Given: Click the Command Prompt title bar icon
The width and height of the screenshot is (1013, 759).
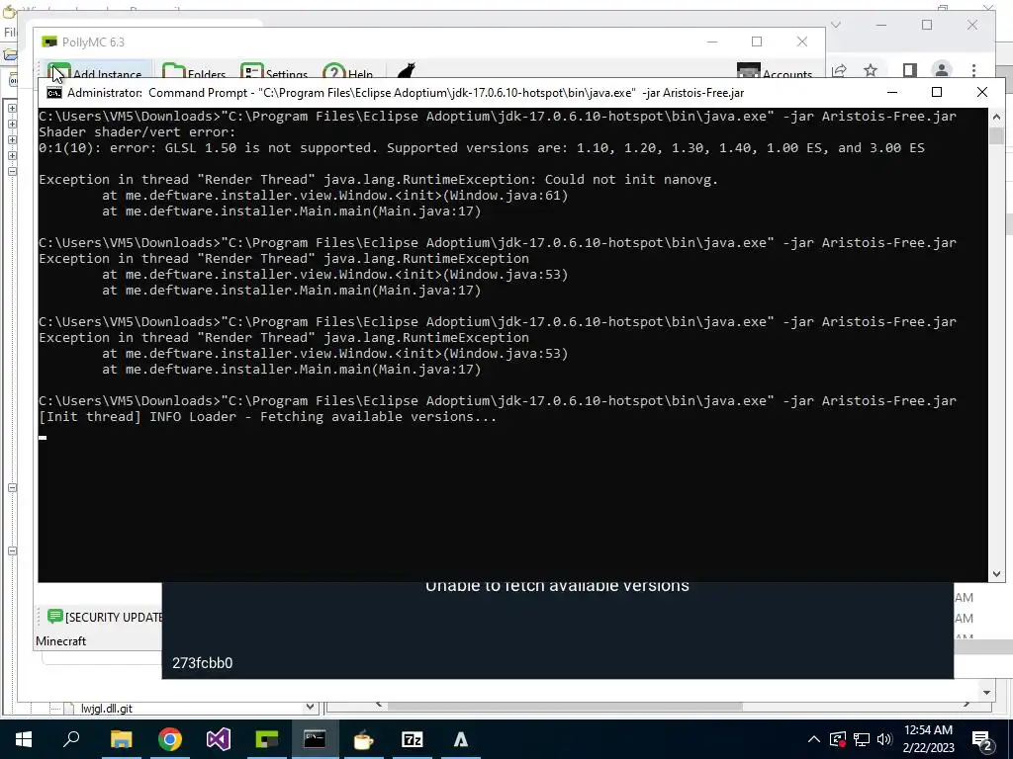Looking at the screenshot, I should click(54, 93).
